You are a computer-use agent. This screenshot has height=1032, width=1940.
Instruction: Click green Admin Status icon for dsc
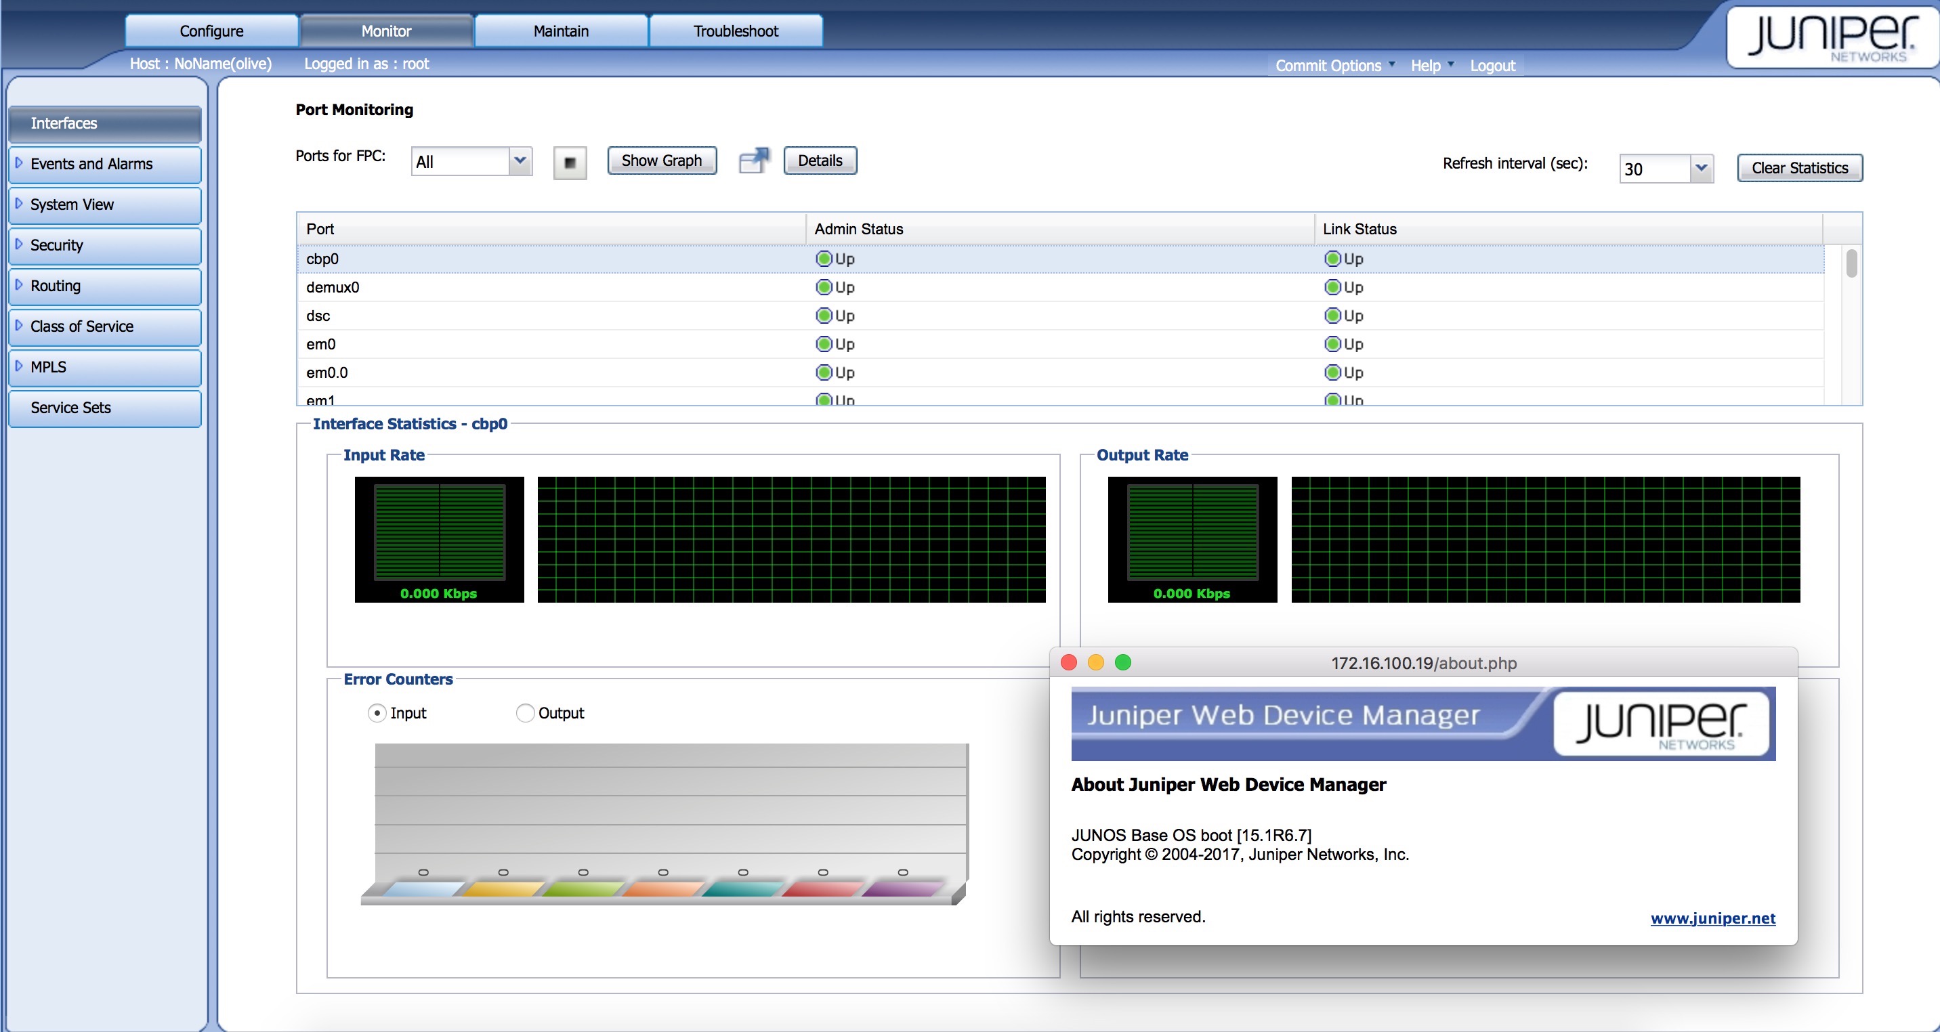pos(824,316)
